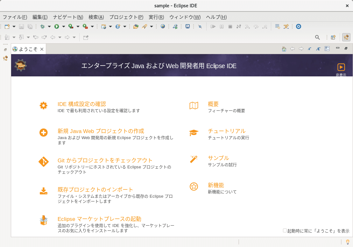
Task: Open the New wizard dropdown arrow
Action: [x=14, y=26]
